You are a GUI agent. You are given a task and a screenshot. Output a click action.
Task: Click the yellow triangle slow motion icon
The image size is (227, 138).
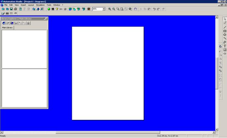(x=57, y=9)
